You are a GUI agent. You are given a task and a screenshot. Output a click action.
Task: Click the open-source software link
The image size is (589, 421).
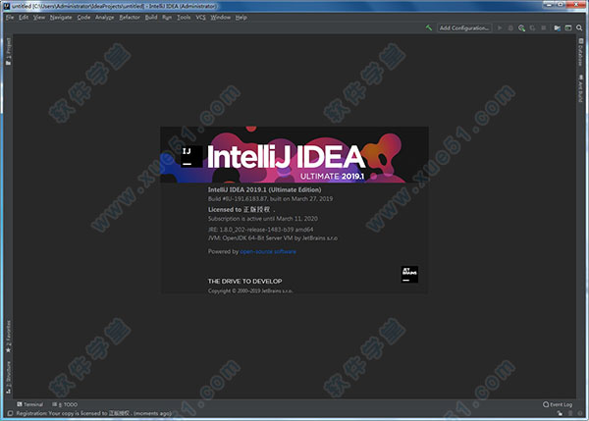[x=268, y=251]
